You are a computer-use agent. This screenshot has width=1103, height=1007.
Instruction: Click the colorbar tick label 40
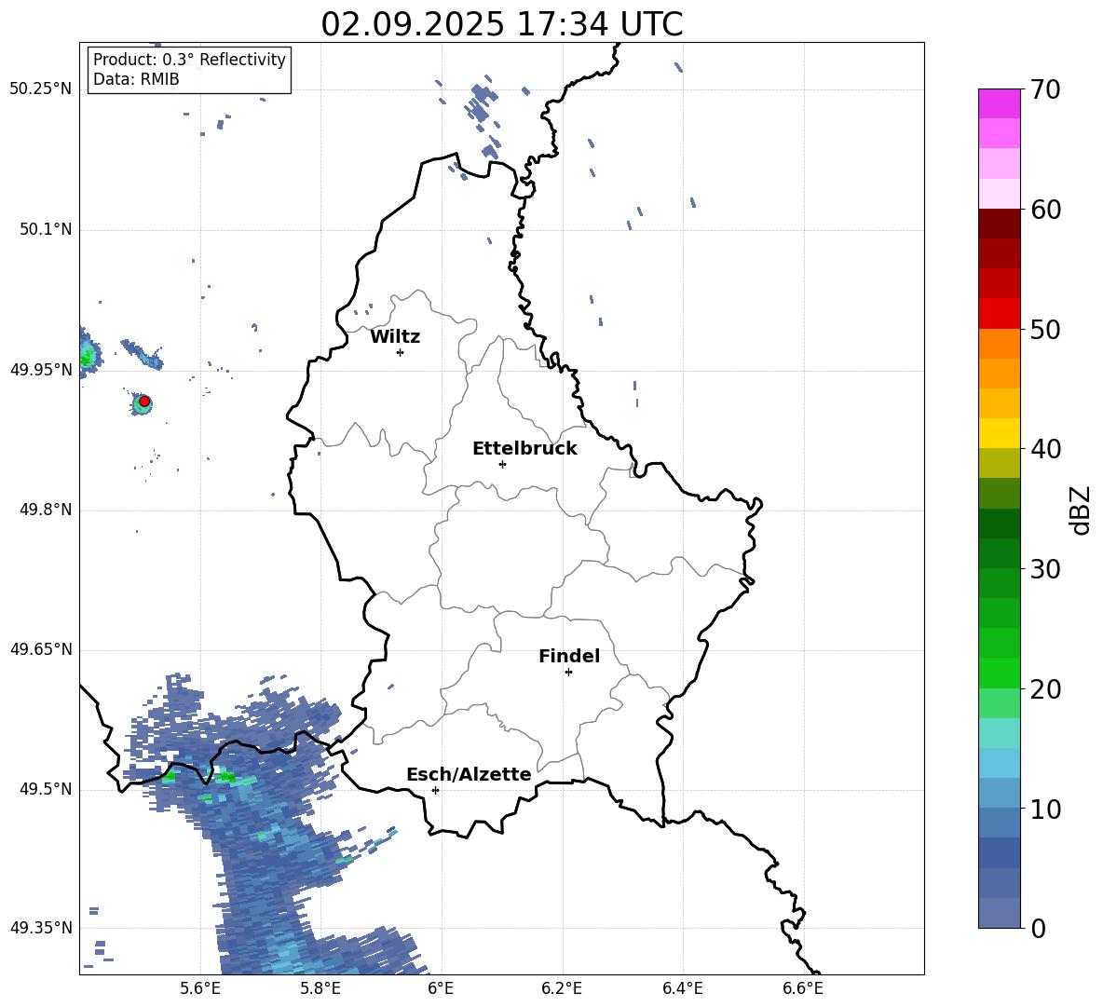1045,449
